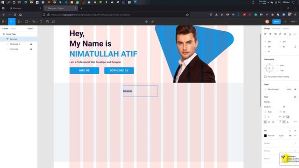The image size is (299, 168).
Task: Unlock the Rectangle 4 layer
Action: click(31, 44)
